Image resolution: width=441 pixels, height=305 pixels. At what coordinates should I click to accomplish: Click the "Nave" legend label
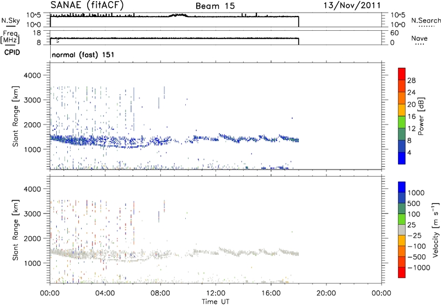pyautogui.click(x=420, y=38)
